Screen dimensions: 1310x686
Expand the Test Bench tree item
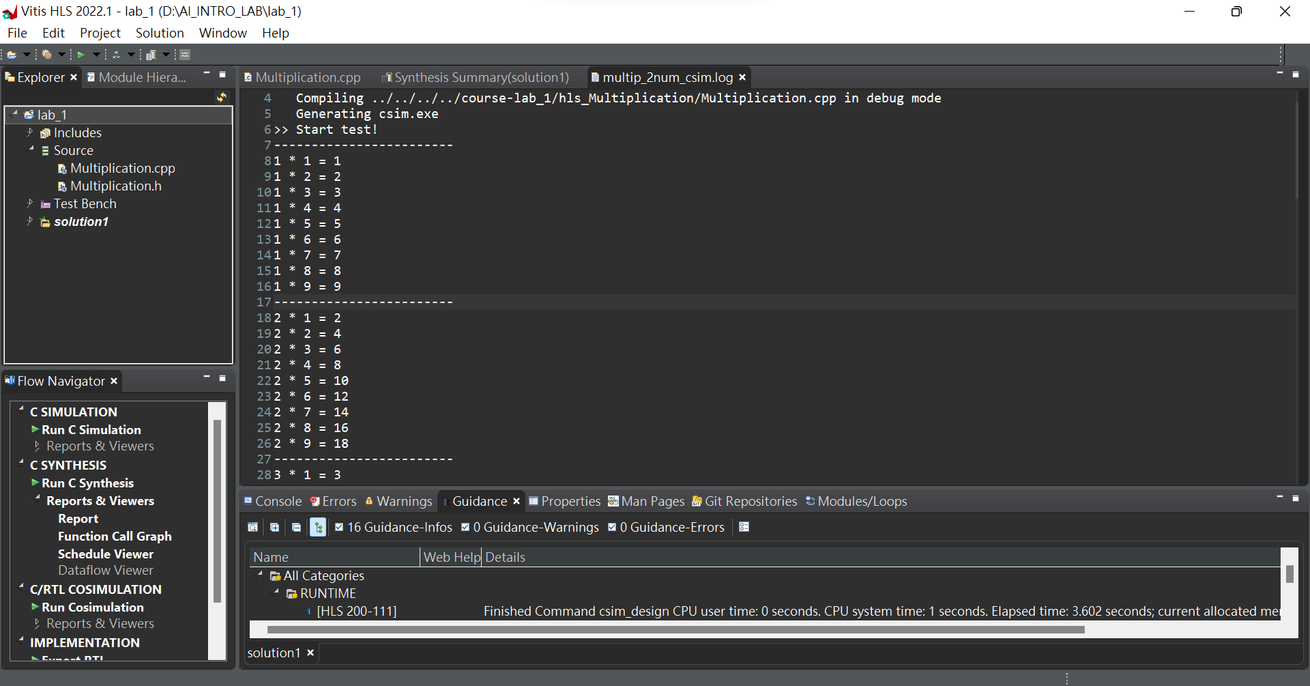coord(30,203)
